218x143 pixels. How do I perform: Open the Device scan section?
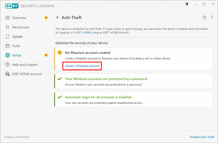click(x=21, y=27)
